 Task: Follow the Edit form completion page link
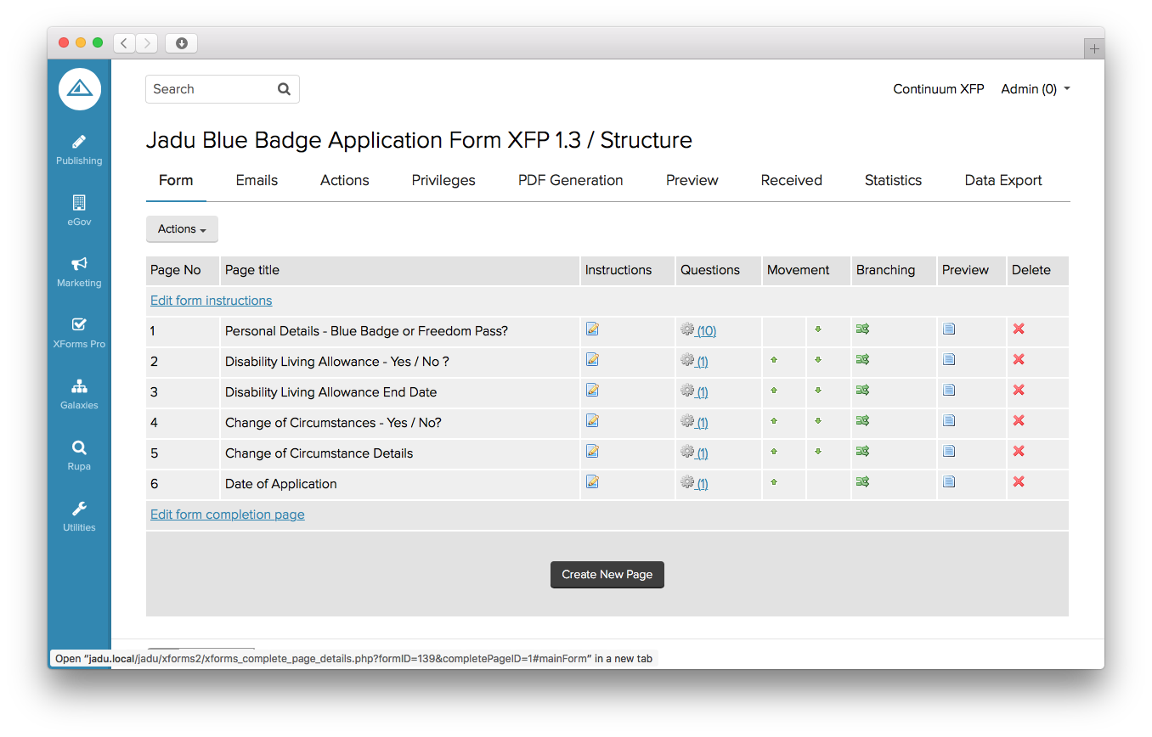pyautogui.click(x=227, y=515)
